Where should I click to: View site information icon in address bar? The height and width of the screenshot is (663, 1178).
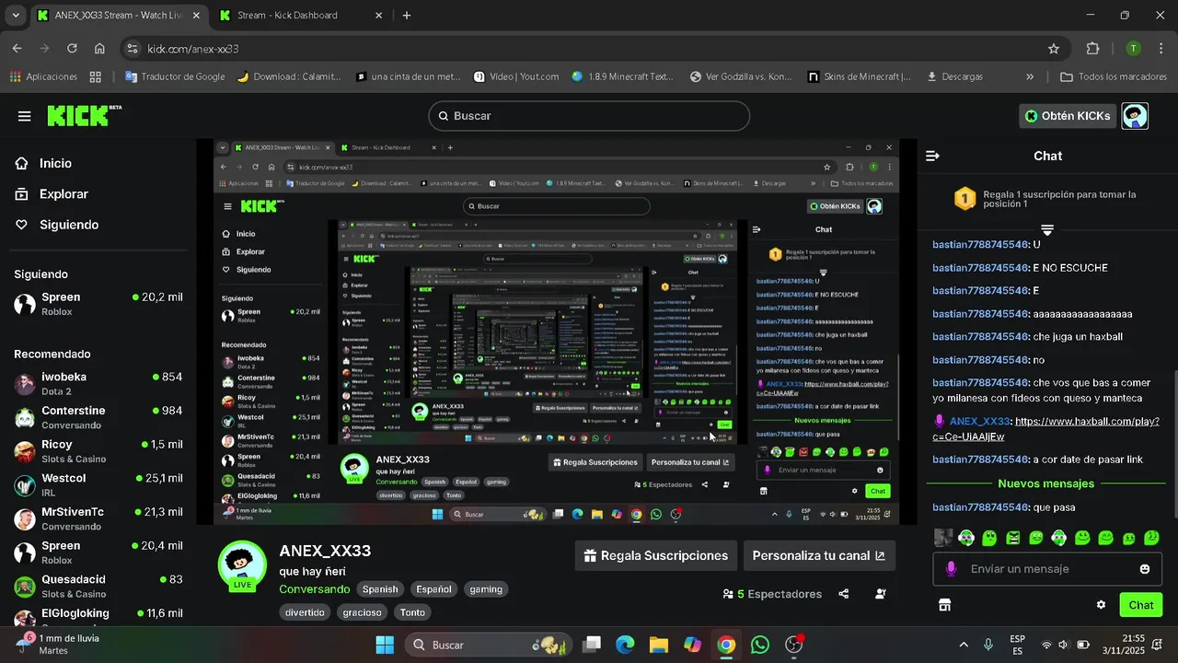pos(133,49)
